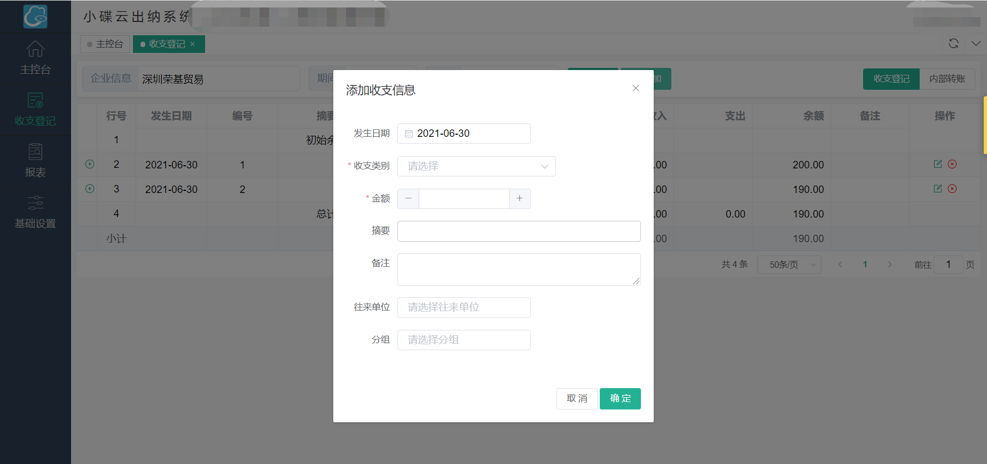Screen dimensions: 987x464
Task: Click the refresh icon in tab bar
Action: (x=953, y=43)
